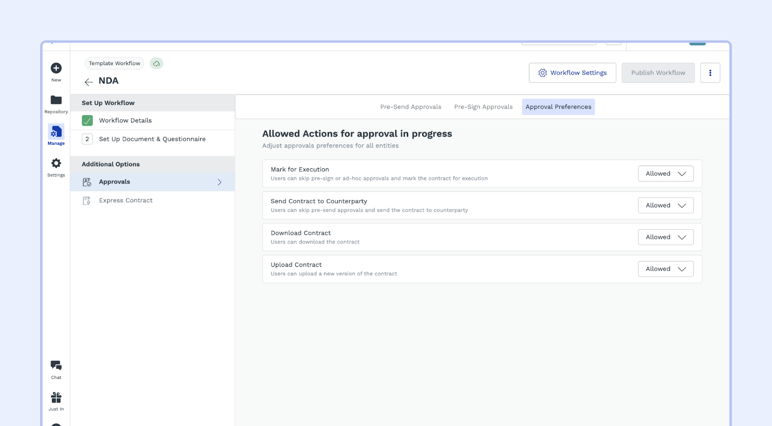Select the Manage sidebar icon
This screenshot has width=772, height=426.
(56, 132)
